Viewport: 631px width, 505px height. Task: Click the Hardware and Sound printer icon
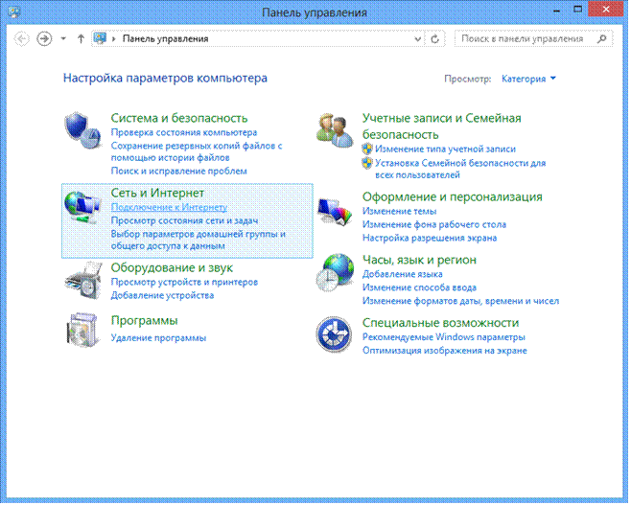tap(83, 281)
